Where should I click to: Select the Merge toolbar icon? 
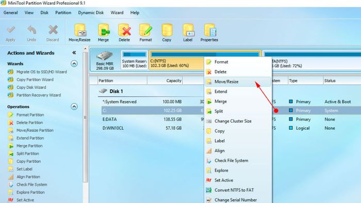tap(103, 32)
